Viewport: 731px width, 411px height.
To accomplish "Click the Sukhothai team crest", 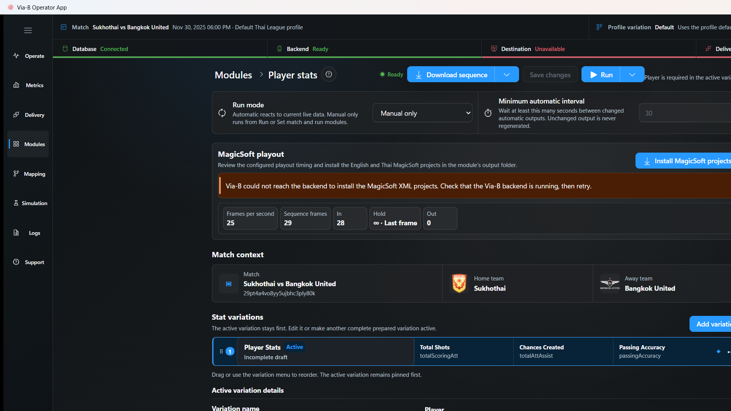I will click(x=459, y=284).
